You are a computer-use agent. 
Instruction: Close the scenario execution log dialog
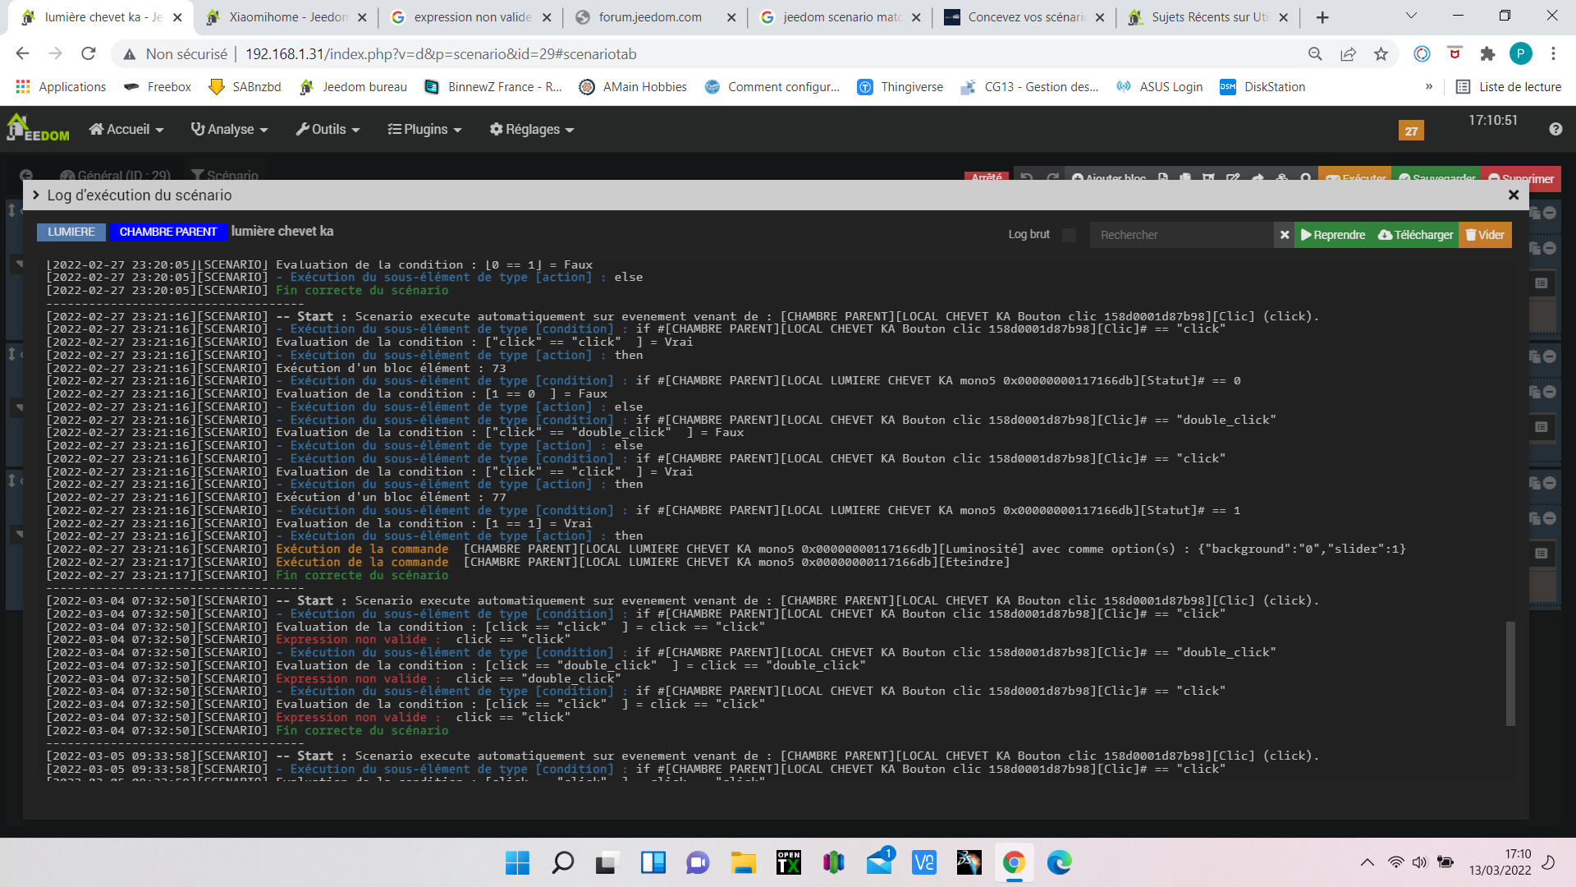[1513, 195]
